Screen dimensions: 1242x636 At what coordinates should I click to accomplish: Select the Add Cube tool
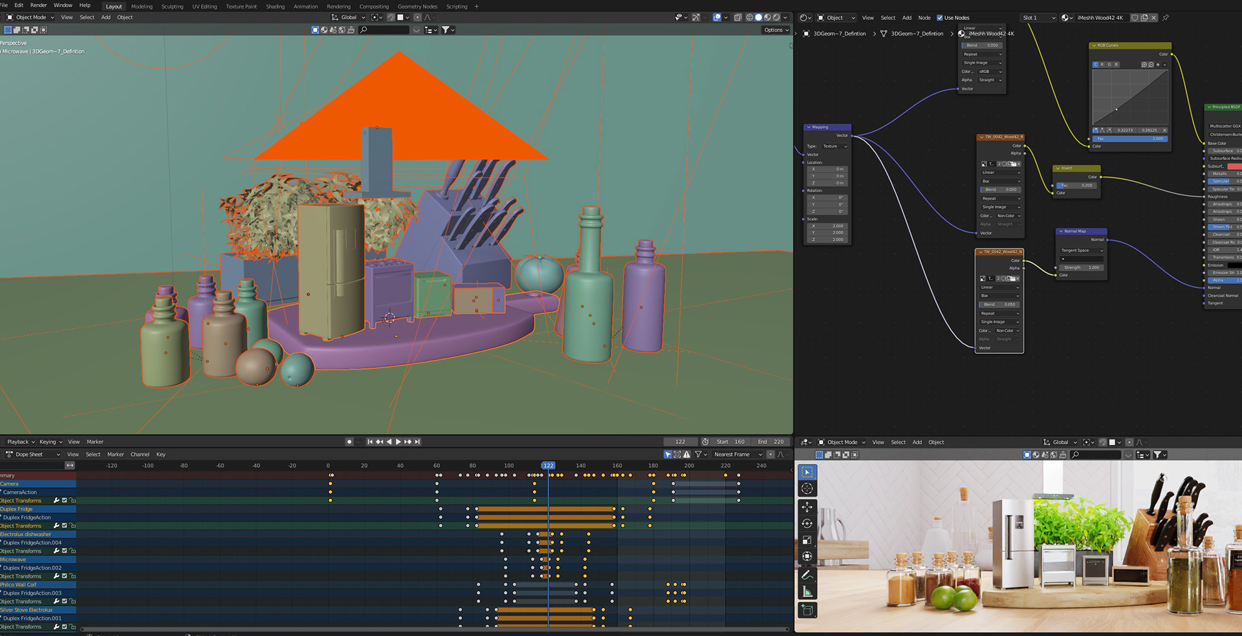coord(807,609)
